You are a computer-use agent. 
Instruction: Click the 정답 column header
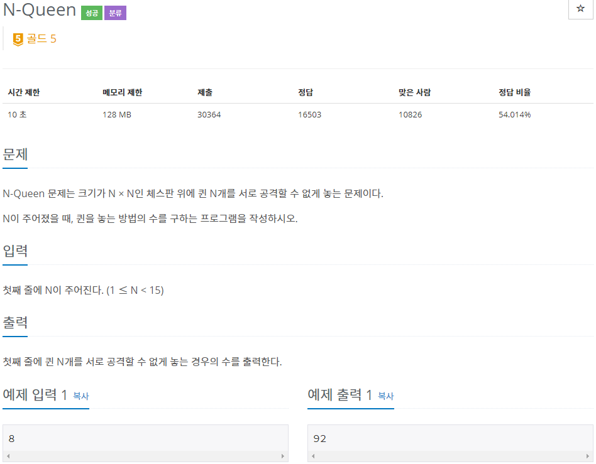[x=305, y=92]
